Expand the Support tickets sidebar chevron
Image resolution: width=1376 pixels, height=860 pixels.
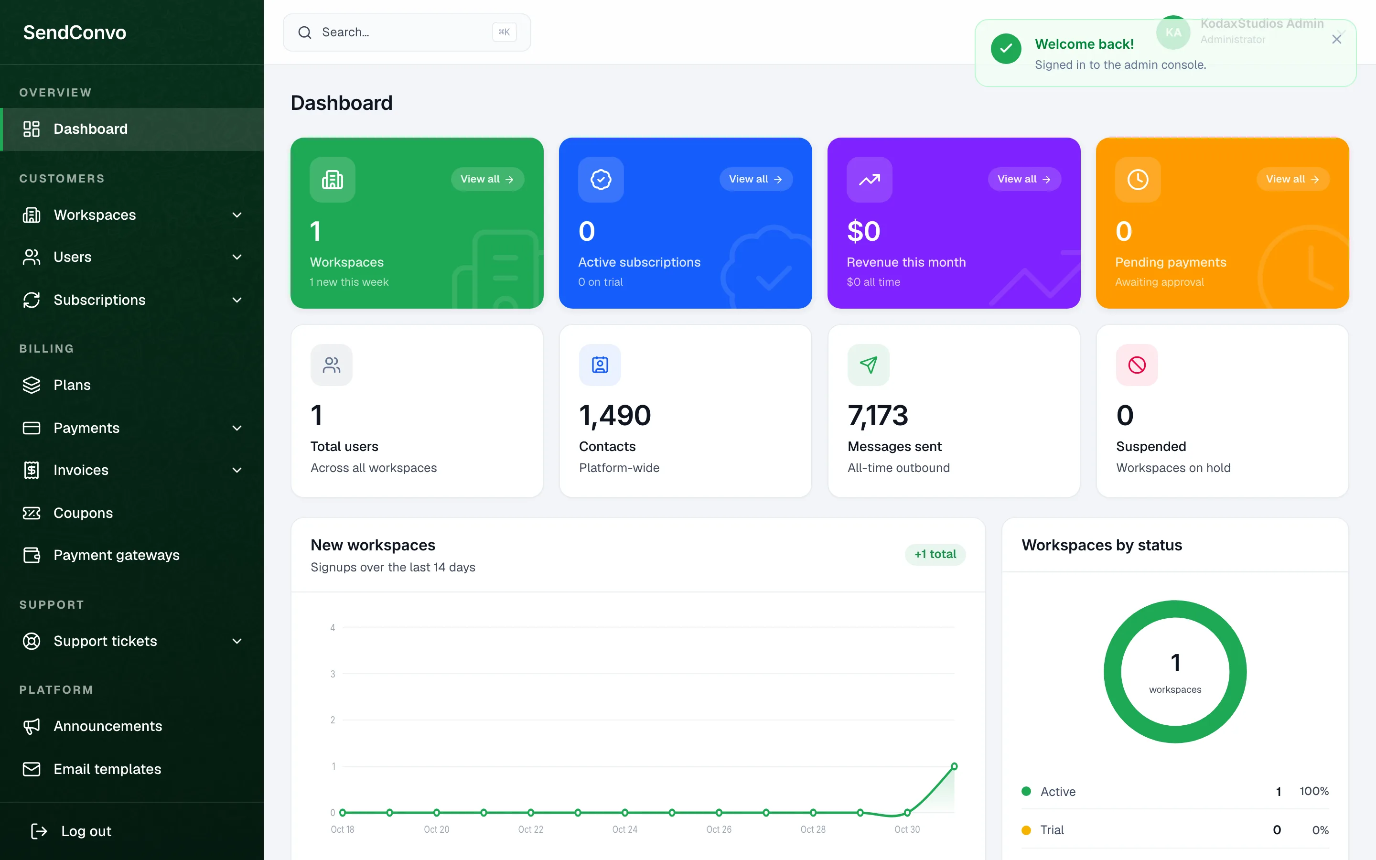pyautogui.click(x=237, y=641)
